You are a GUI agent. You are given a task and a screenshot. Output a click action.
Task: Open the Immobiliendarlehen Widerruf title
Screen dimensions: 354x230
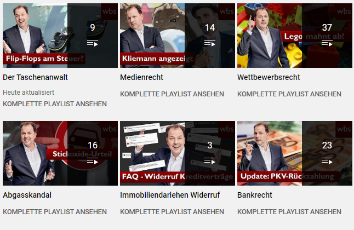[170, 195]
